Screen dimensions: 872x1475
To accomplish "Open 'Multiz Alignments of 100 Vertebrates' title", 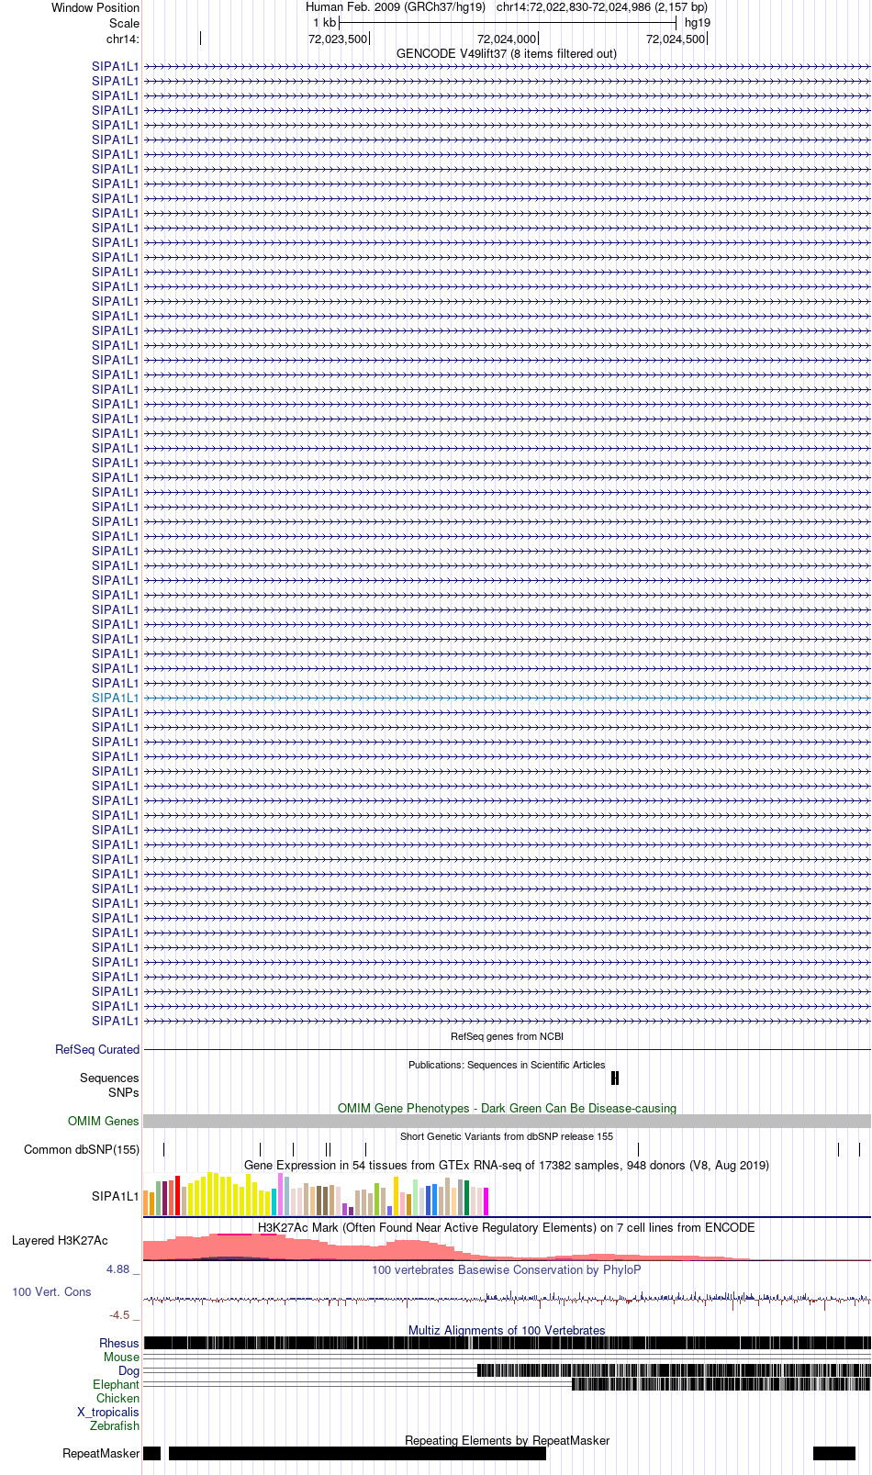I will (x=507, y=1330).
